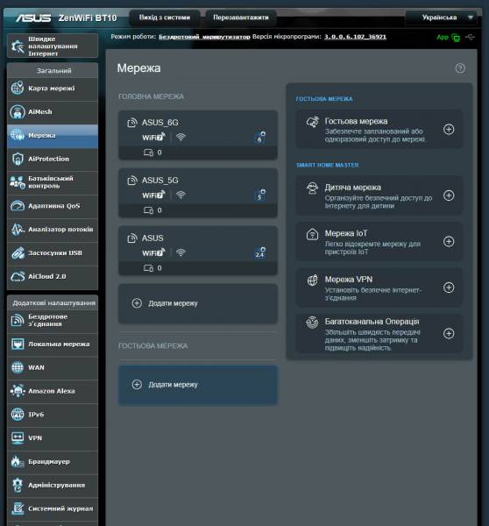Click the Гостьова мережа card title
This screenshot has height=526, width=489.
(x=356, y=121)
